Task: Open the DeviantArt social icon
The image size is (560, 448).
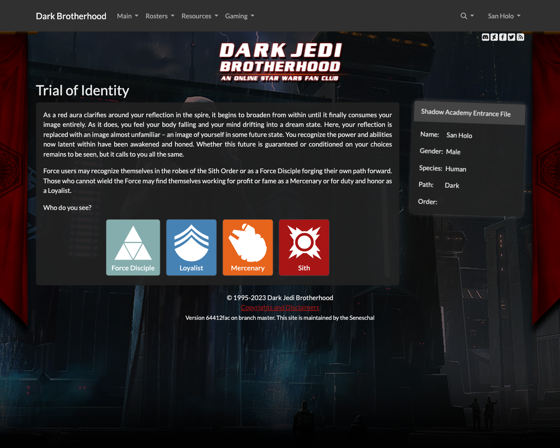Action: pos(494,37)
